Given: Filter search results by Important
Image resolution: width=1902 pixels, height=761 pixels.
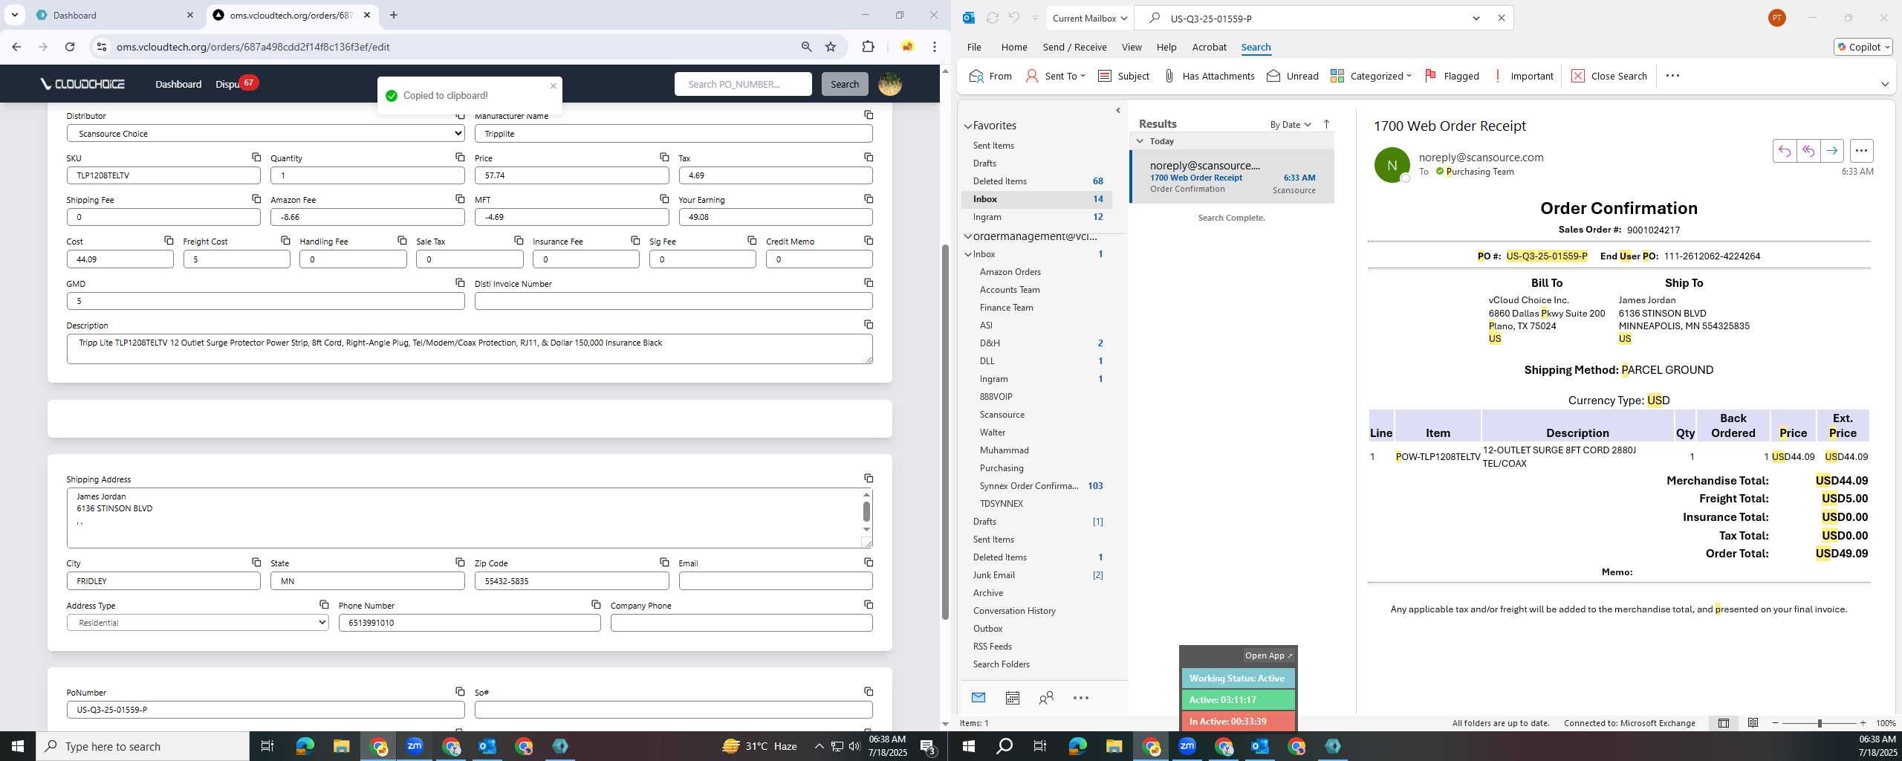Looking at the screenshot, I should tap(1523, 76).
